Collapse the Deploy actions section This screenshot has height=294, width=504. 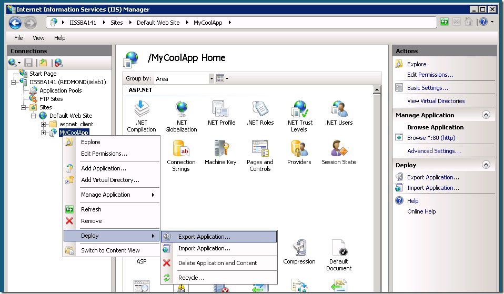click(x=486, y=165)
